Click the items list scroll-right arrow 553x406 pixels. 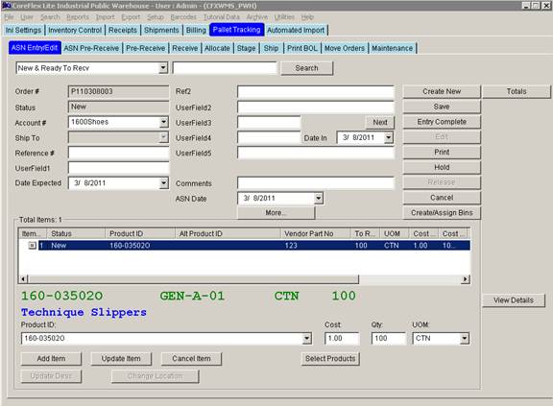click(x=466, y=279)
